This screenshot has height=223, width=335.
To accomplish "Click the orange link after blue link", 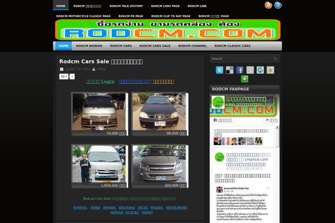I will pyautogui.click(x=163, y=81).
